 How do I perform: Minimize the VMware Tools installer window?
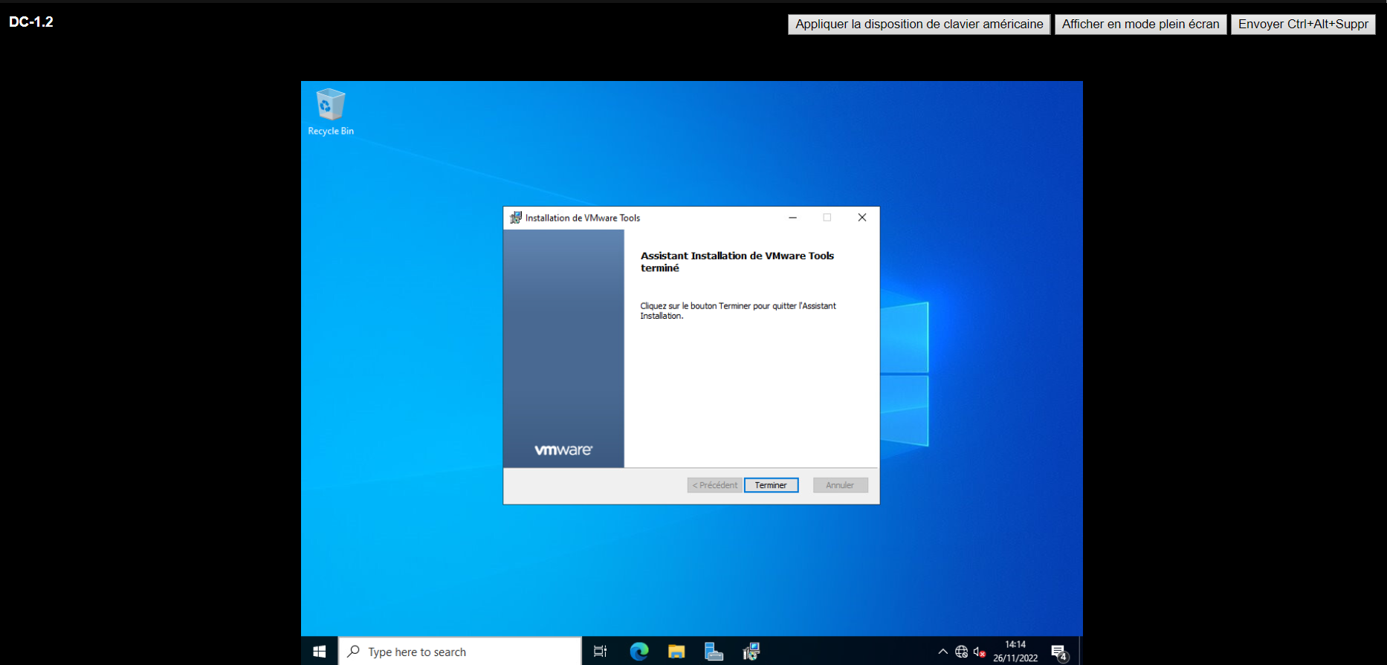click(x=792, y=218)
